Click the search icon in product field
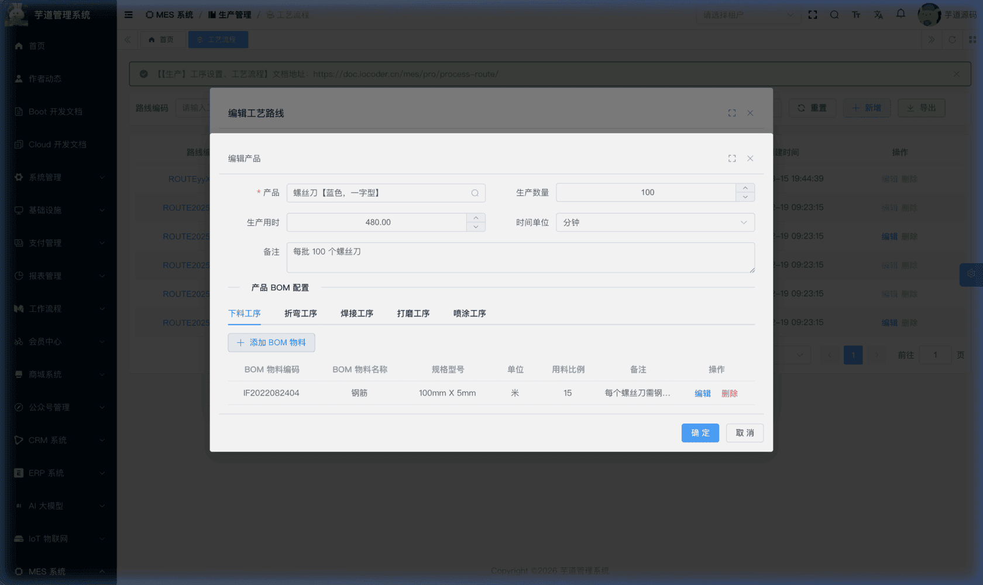 tap(475, 193)
